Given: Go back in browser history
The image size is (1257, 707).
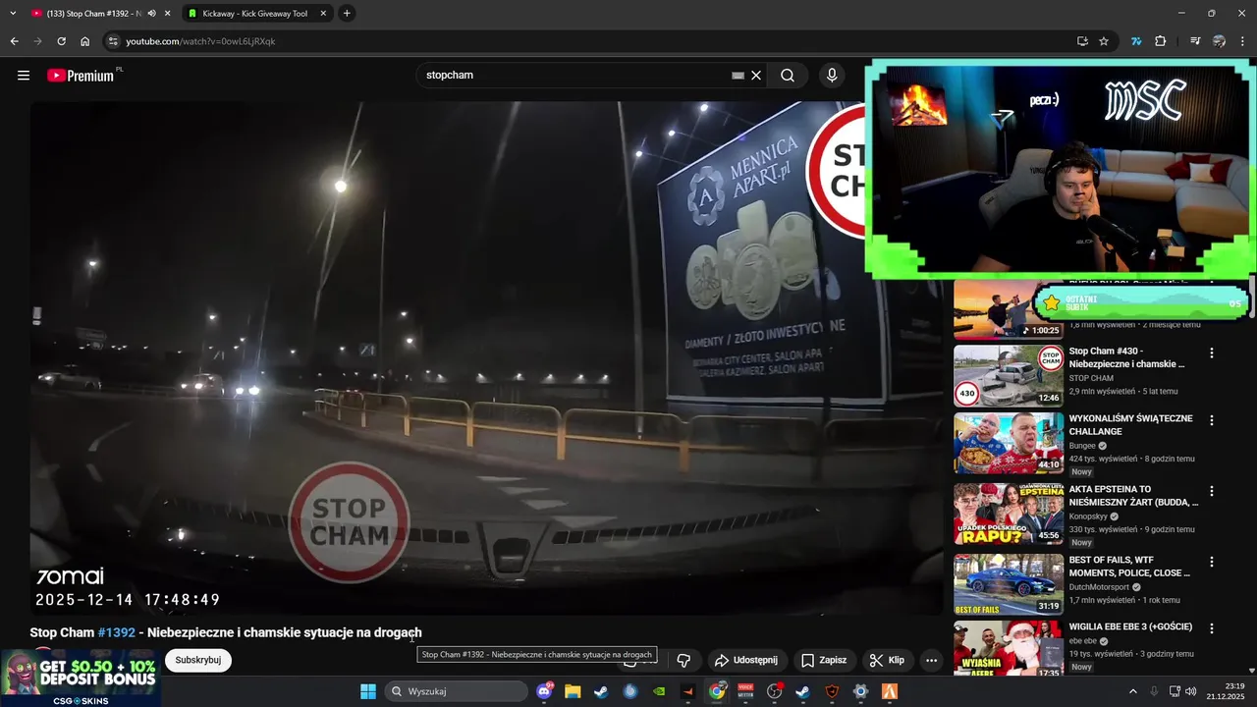Looking at the screenshot, I should (x=14, y=41).
